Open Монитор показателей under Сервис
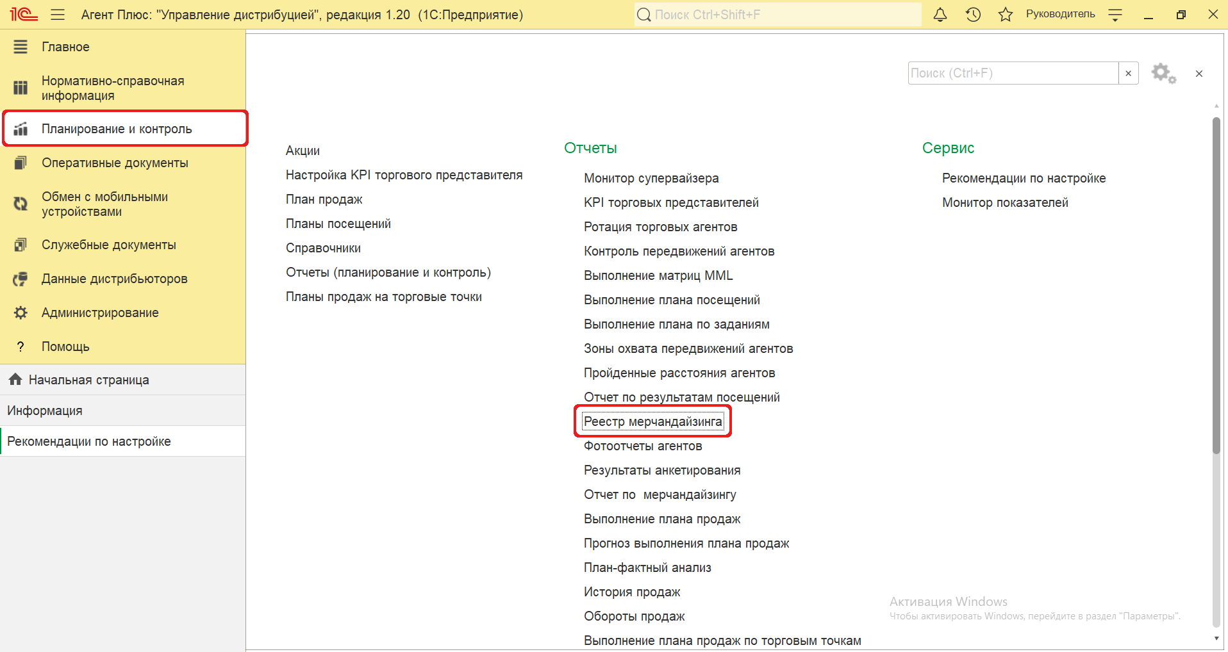1228x652 pixels. (x=1005, y=202)
